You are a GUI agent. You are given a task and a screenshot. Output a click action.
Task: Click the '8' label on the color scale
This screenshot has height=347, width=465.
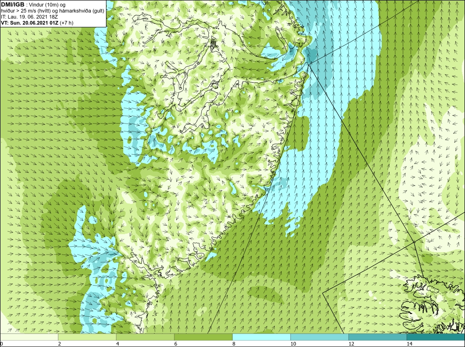[234, 344]
